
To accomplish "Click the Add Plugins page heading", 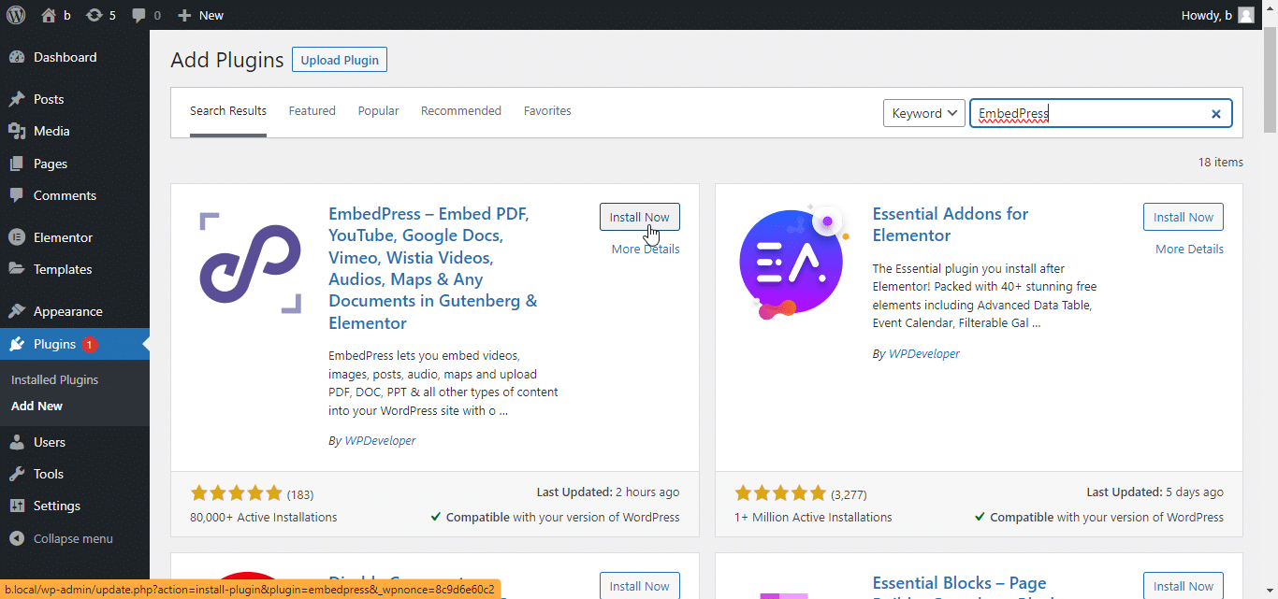I will tap(226, 60).
